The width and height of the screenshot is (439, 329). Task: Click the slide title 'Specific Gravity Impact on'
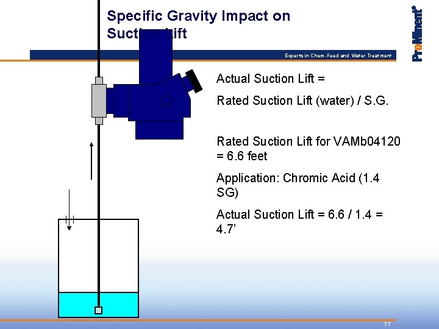[x=199, y=16]
